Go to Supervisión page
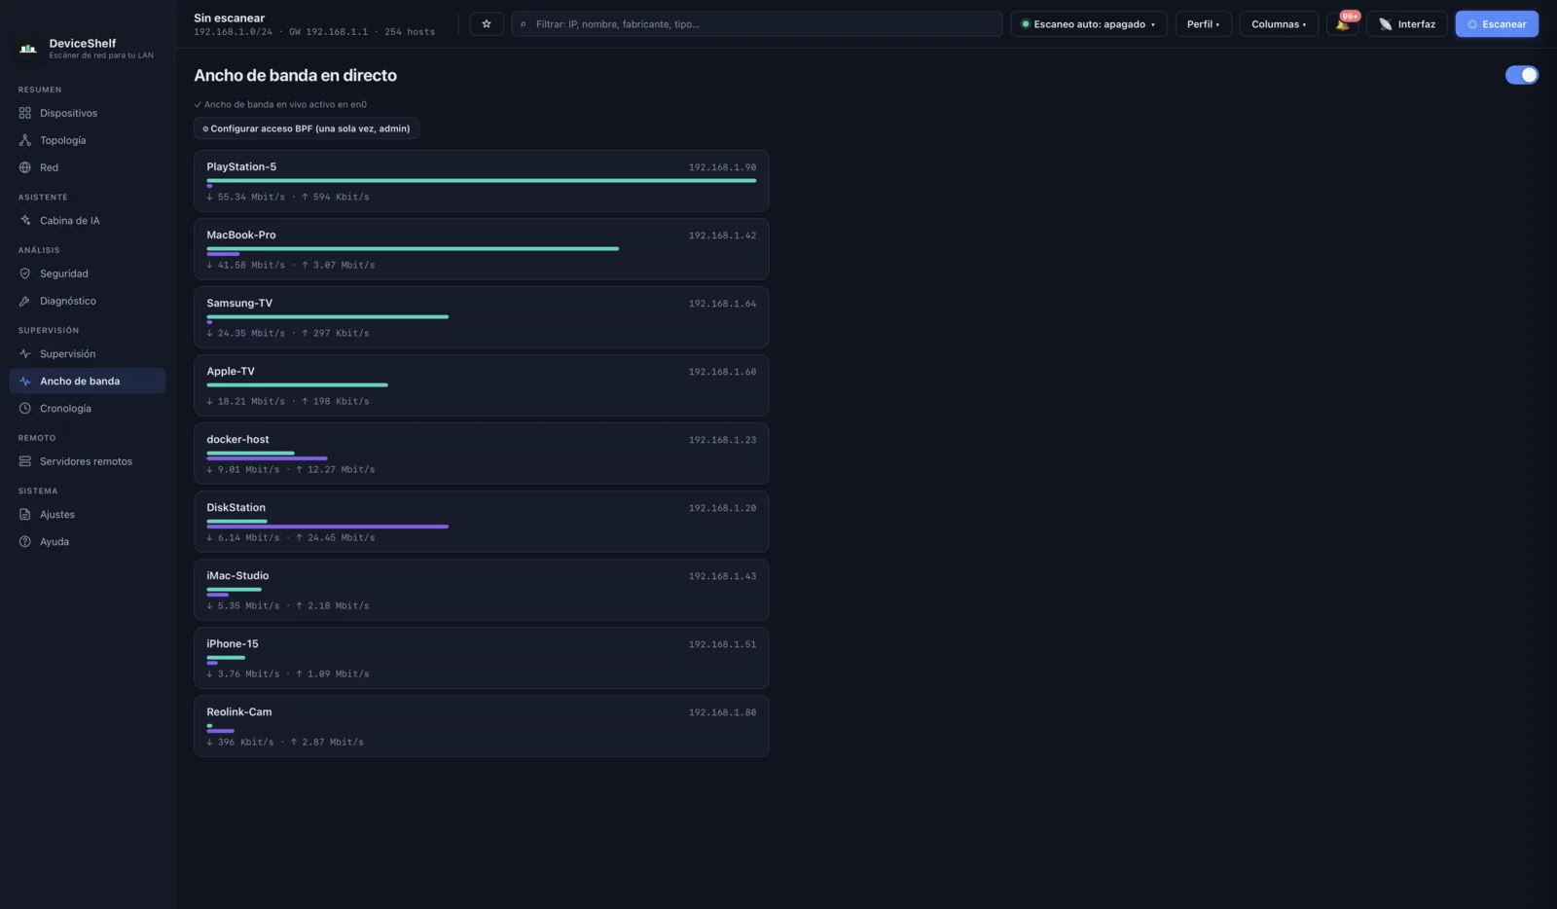 click(x=88, y=354)
